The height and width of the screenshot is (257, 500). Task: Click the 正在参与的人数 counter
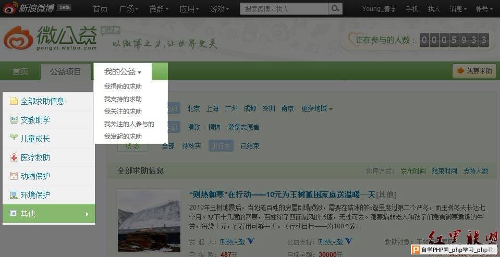click(454, 40)
